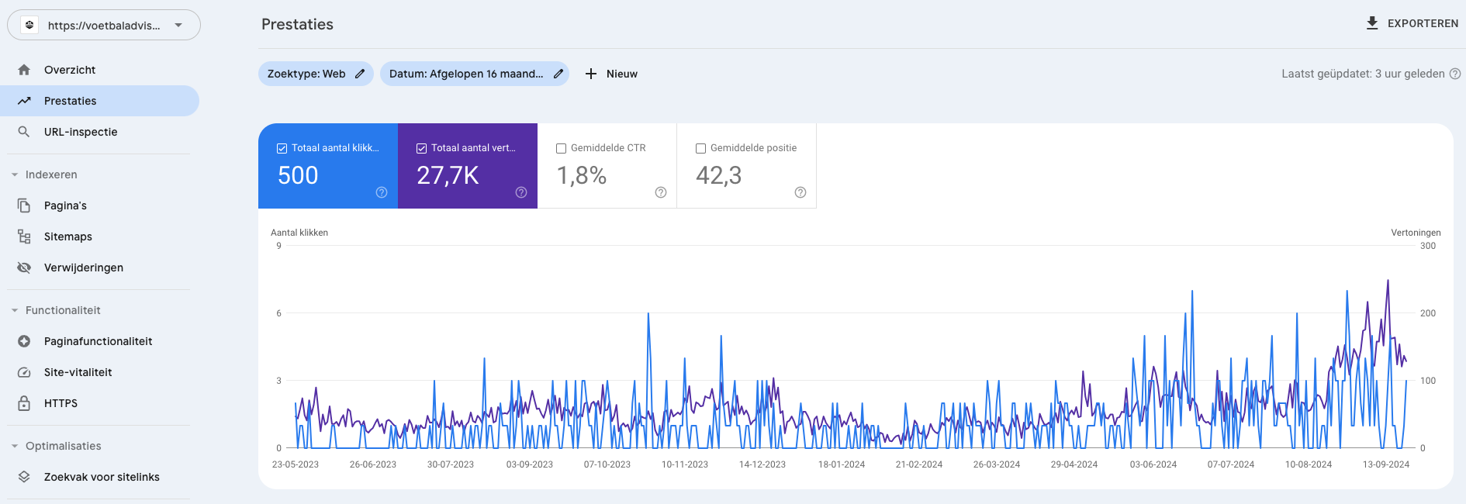This screenshot has height=504, width=1466.
Task: Go to URL-inspectie
Action: click(x=99, y=132)
